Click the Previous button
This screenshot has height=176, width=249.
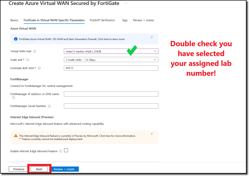19,169
